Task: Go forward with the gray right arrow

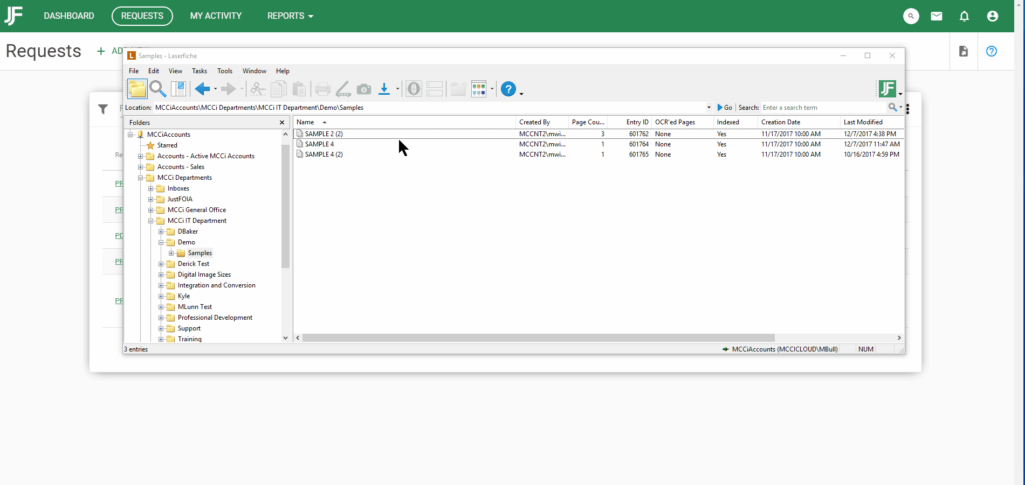Action: [229, 89]
